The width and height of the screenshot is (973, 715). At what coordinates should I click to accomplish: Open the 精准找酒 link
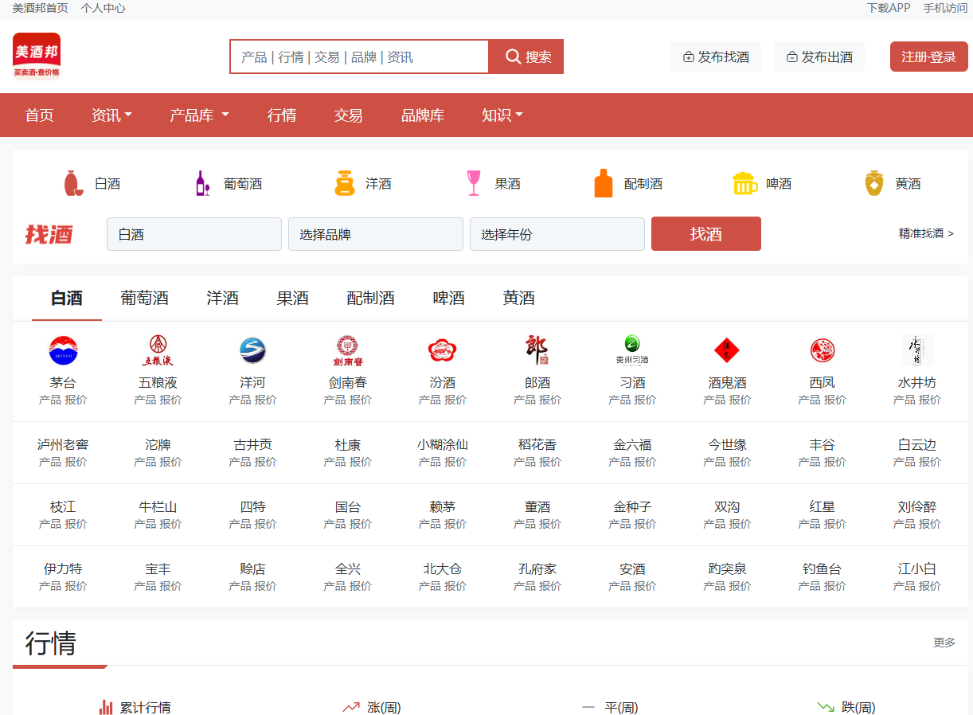point(925,233)
